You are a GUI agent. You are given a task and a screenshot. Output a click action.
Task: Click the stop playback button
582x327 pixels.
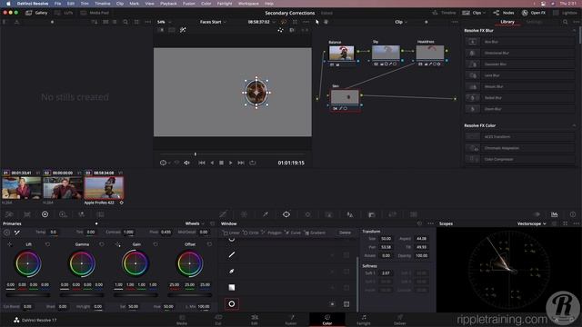tap(221, 163)
